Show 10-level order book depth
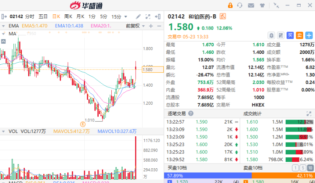 tap(310, 168)
